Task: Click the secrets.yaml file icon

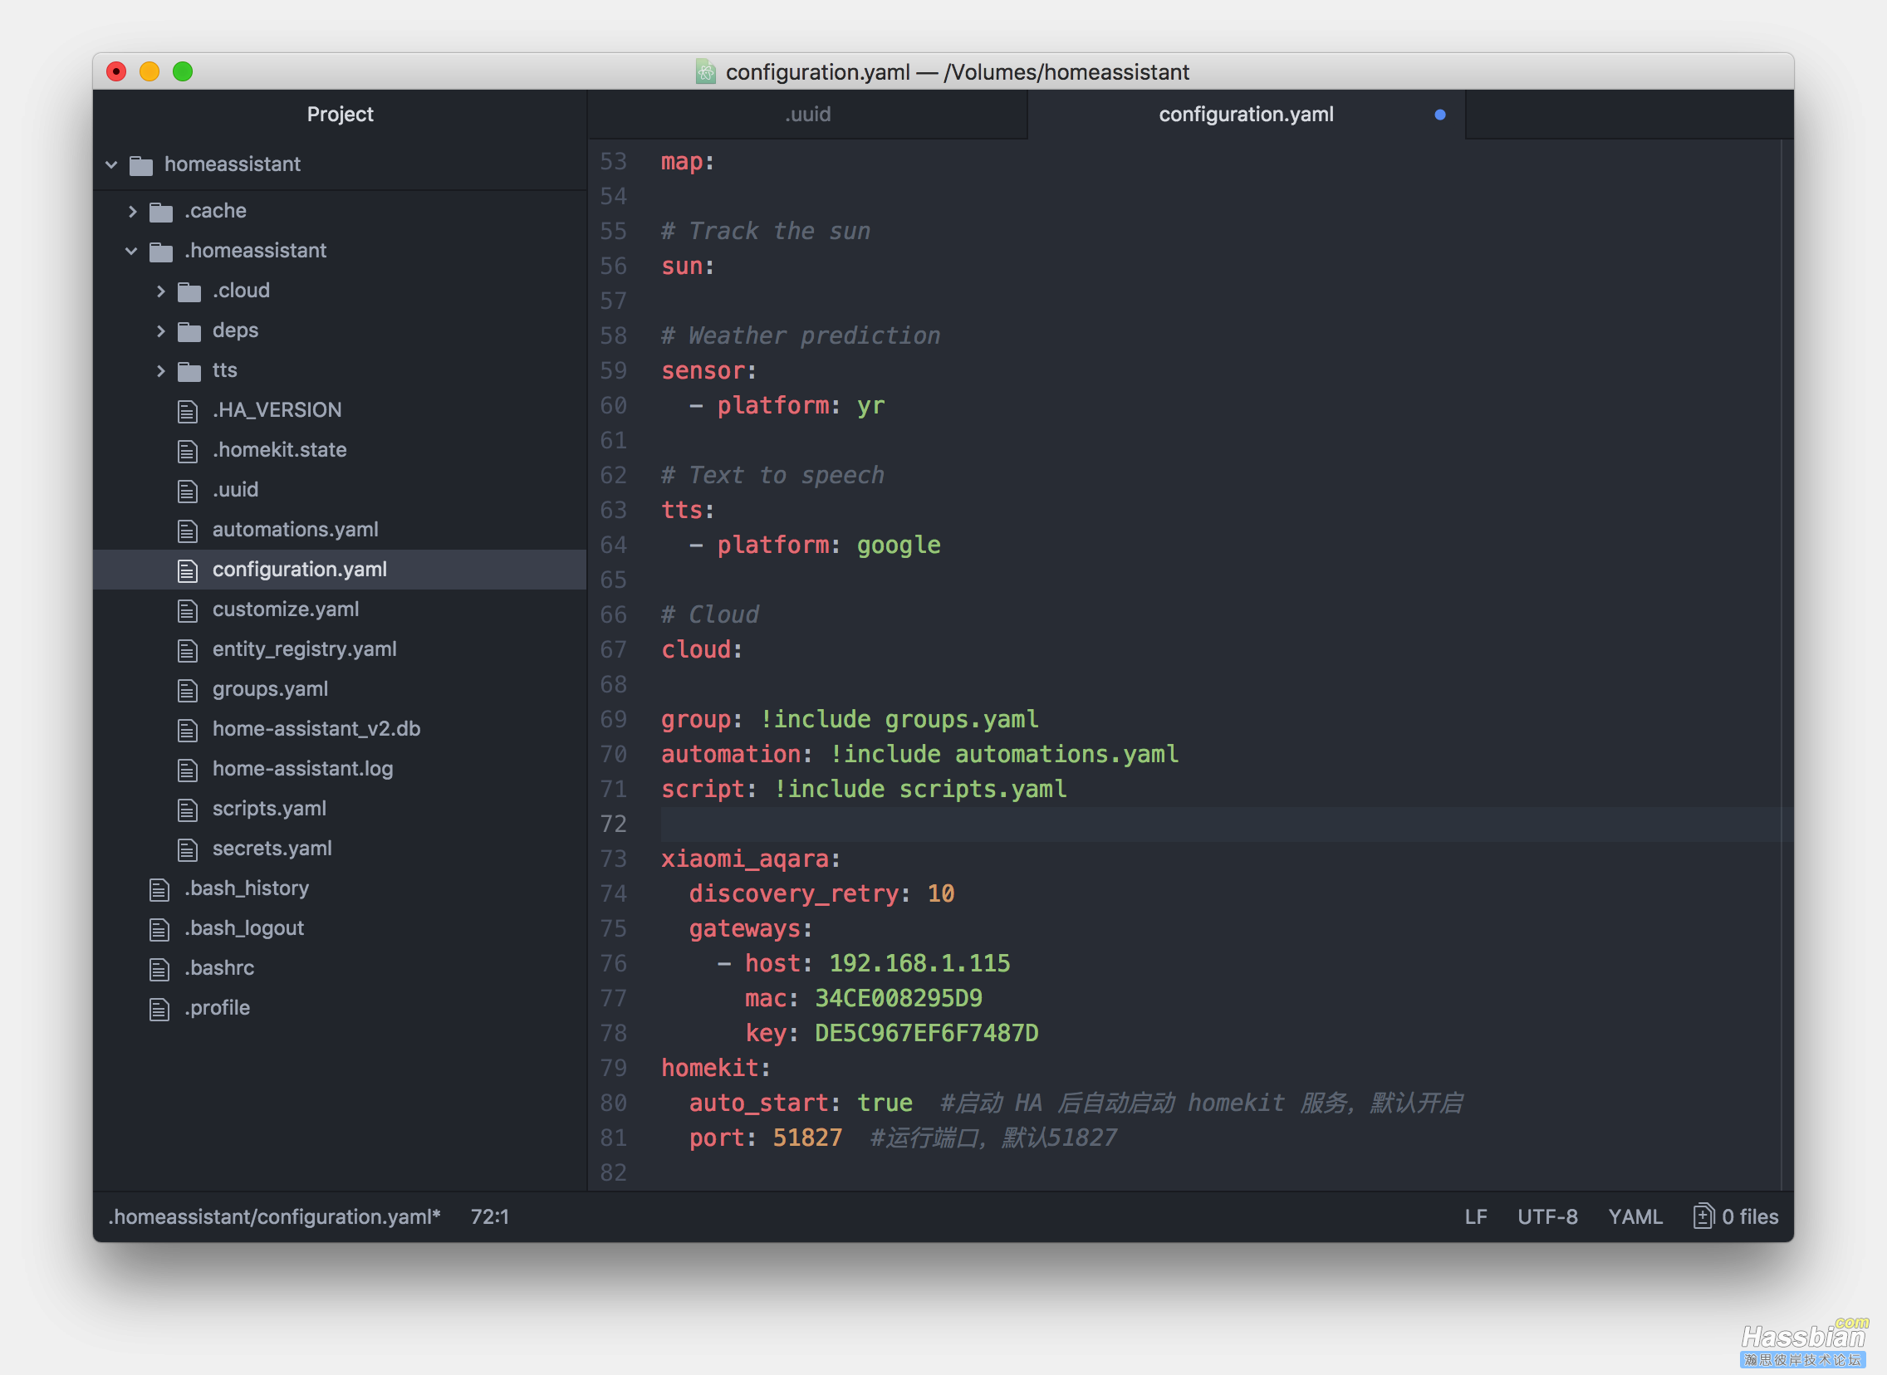Action: click(188, 849)
